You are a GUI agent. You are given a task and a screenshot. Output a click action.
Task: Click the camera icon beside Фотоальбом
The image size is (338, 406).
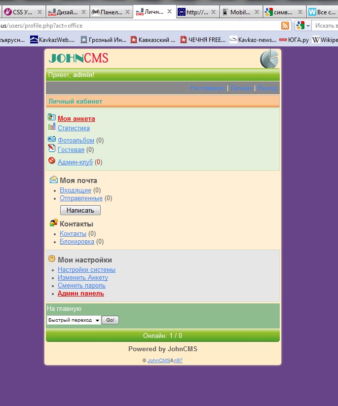tap(52, 139)
